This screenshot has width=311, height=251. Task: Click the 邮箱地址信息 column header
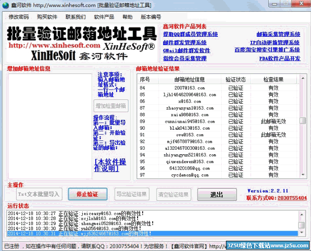190,79
